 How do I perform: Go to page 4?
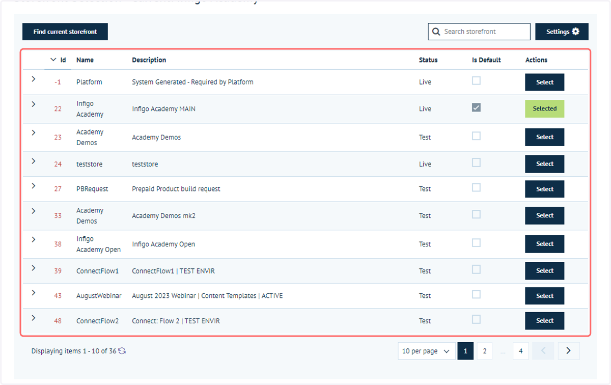pyautogui.click(x=520, y=351)
